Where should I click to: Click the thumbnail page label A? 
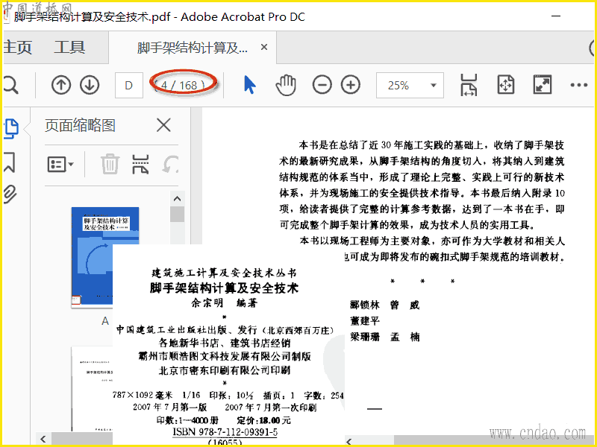click(x=105, y=321)
